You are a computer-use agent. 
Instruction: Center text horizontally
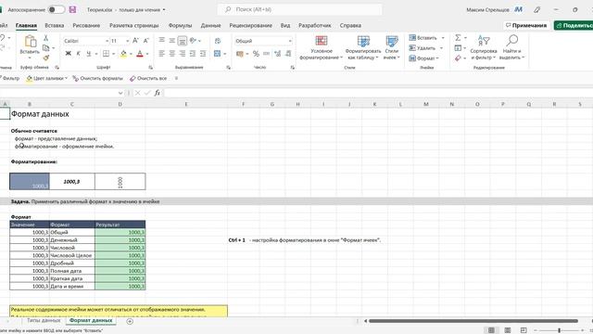[171, 54]
